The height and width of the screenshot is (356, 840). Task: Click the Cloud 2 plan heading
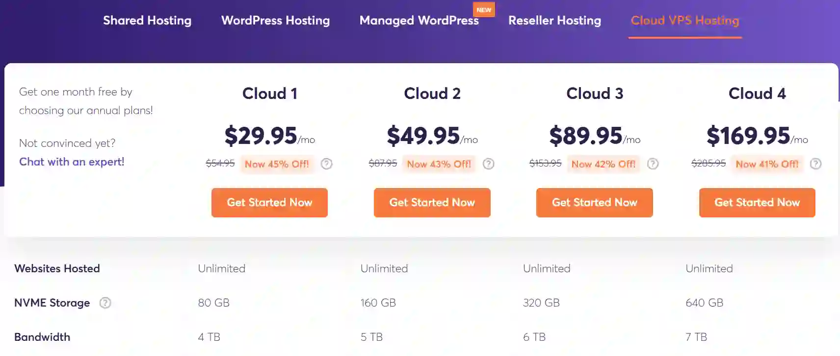click(432, 94)
